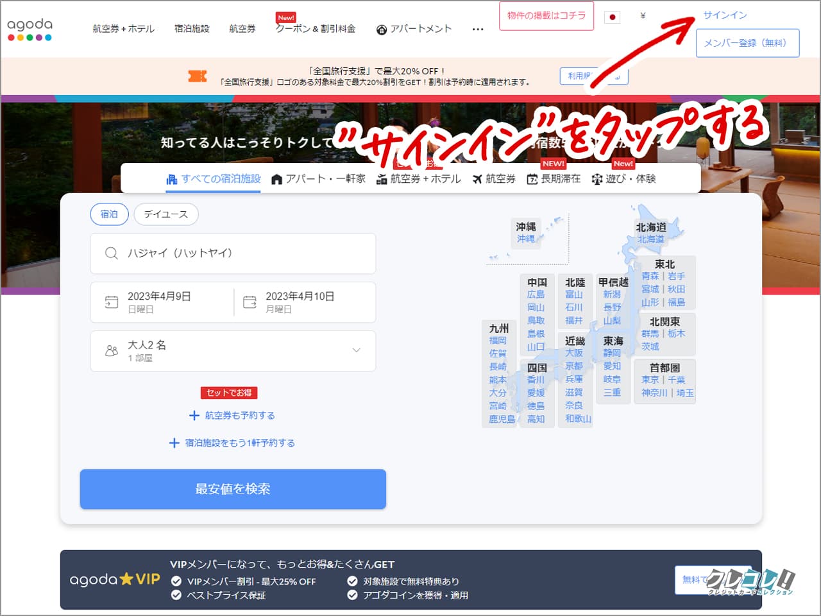The image size is (821, 616).
Task: Select 東京 in the 首都圏 region
Action: pyautogui.click(x=650, y=380)
